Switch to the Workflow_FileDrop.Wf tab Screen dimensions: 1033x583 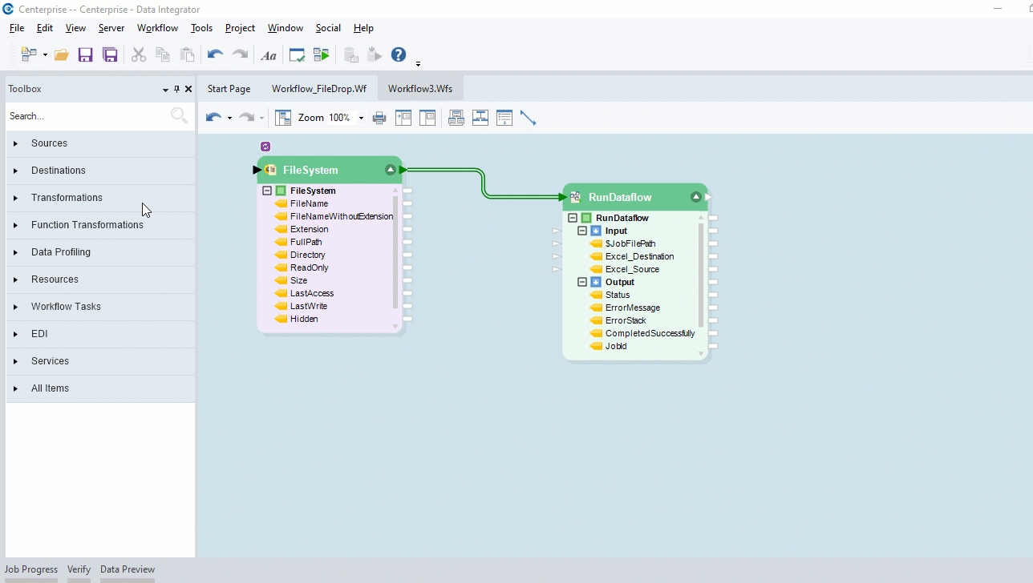pyautogui.click(x=318, y=89)
